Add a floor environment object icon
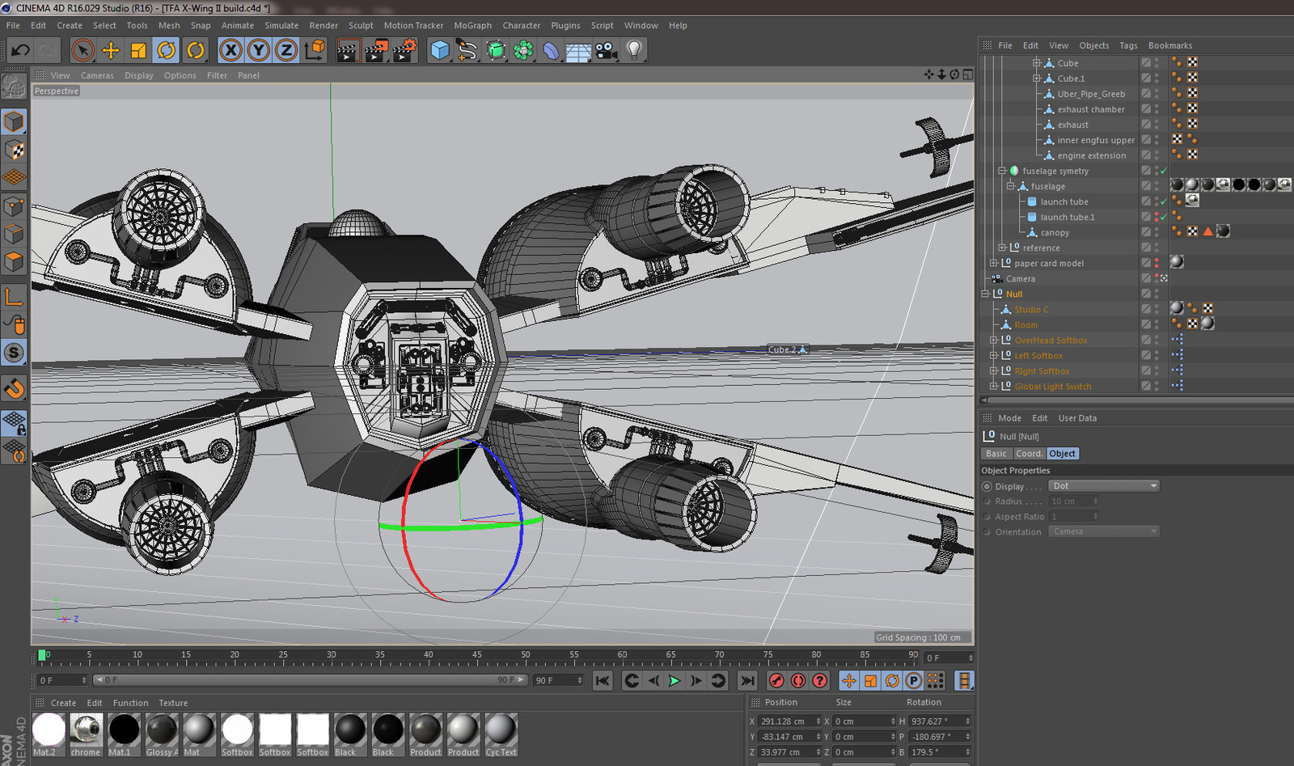 [x=578, y=50]
